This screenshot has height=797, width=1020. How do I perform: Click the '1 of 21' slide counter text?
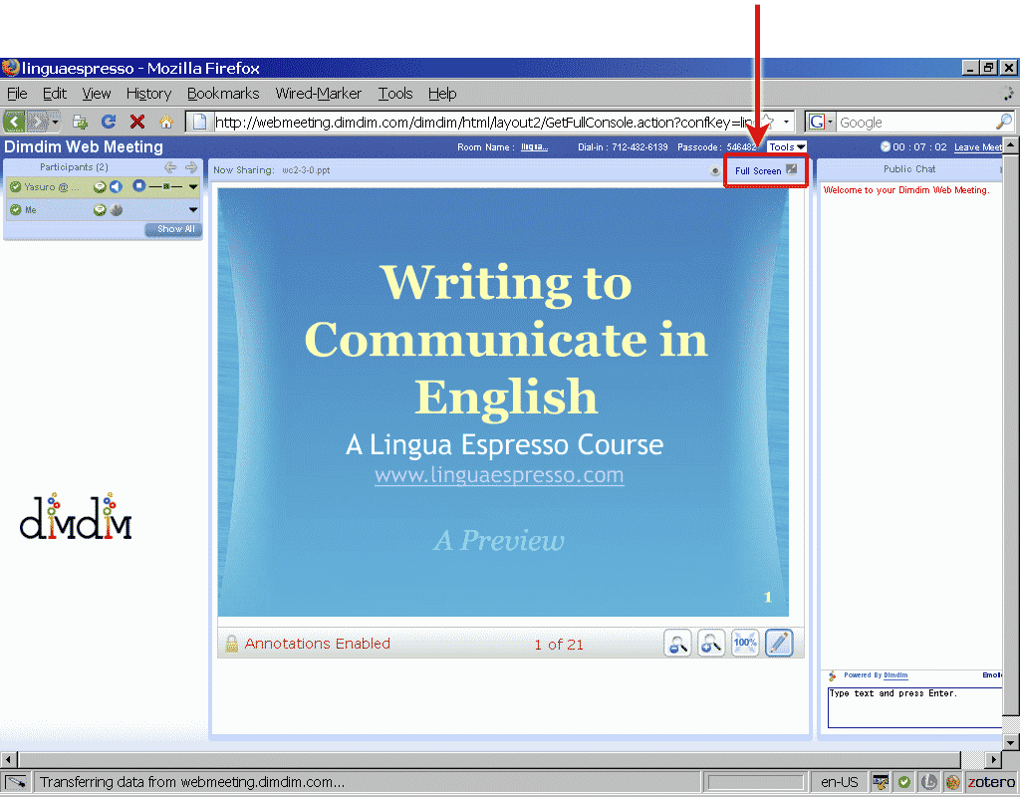coord(559,645)
